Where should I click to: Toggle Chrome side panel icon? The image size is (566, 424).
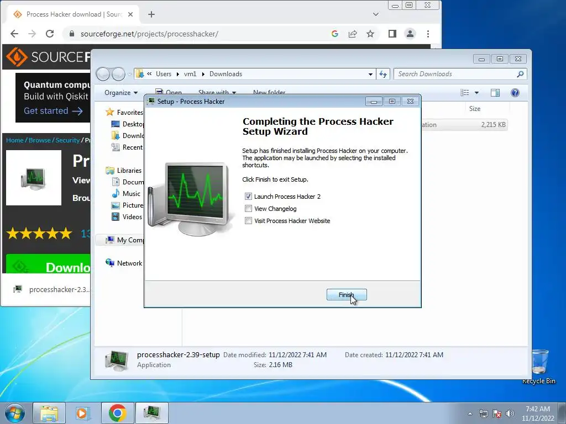392,34
